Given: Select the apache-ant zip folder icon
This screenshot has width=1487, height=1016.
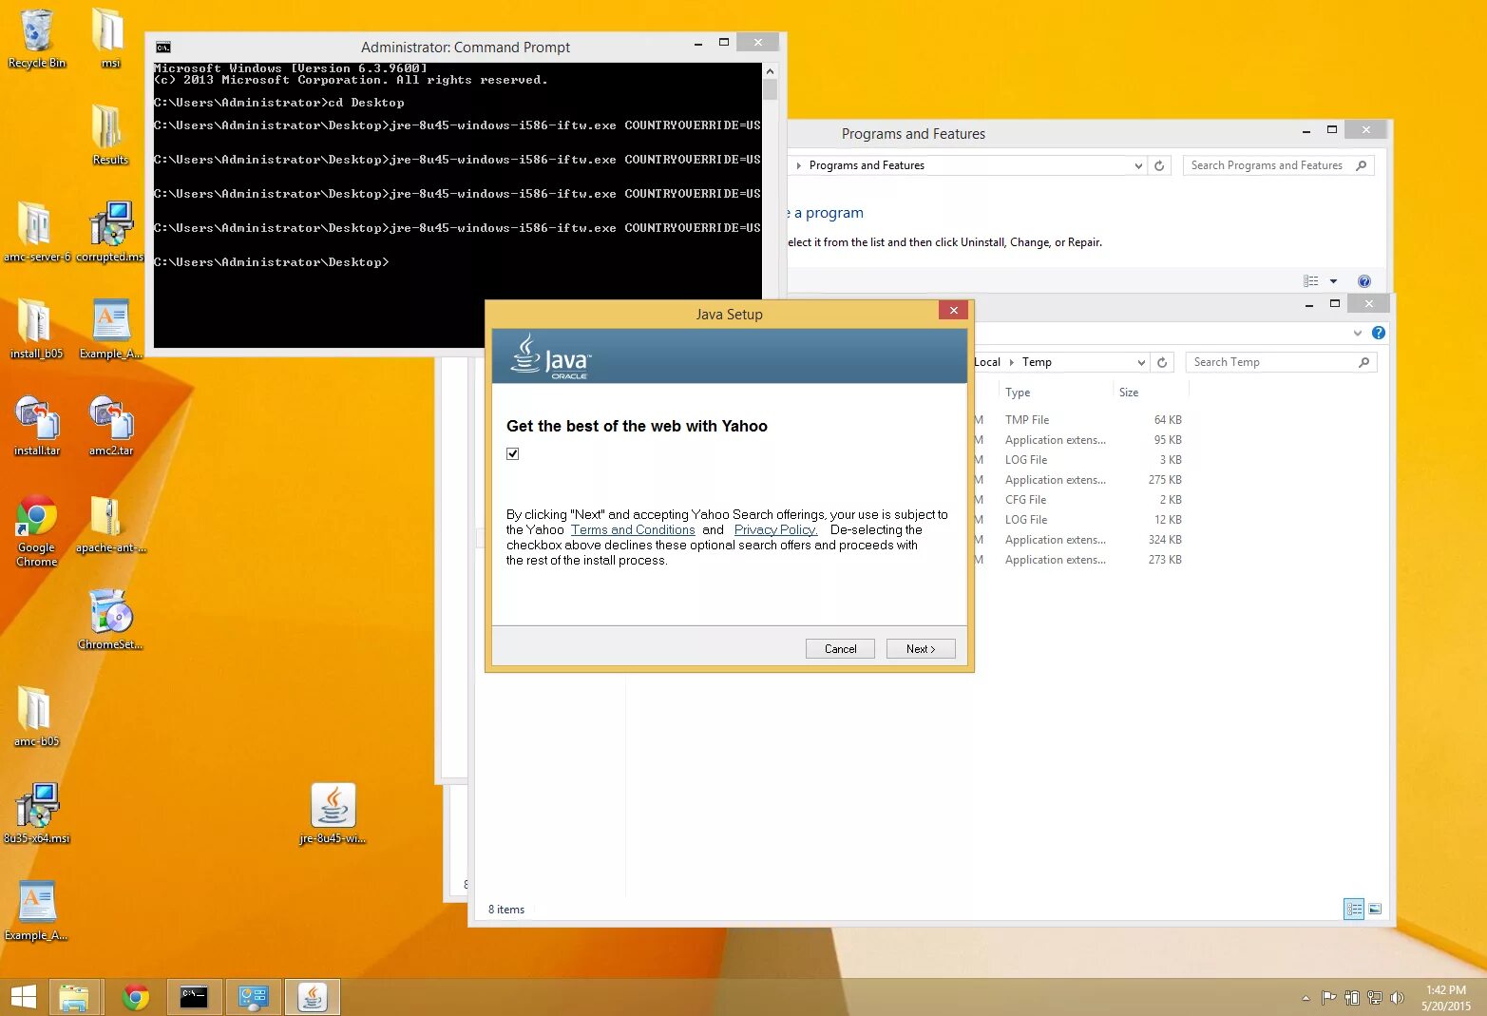Looking at the screenshot, I should click(110, 524).
